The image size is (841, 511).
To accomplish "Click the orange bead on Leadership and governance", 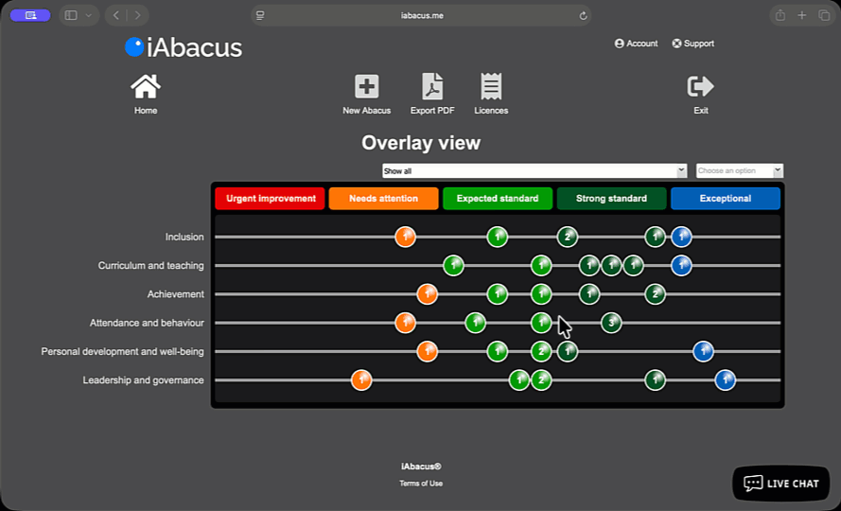I will pyautogui.click(x=361, y=380).
